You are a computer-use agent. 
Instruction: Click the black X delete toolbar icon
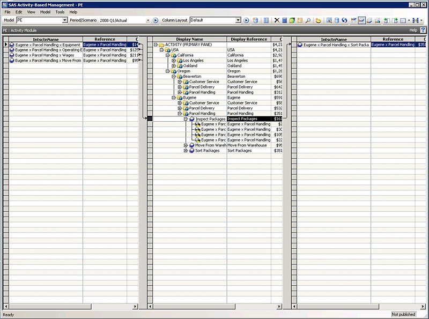tap(277, 20)
